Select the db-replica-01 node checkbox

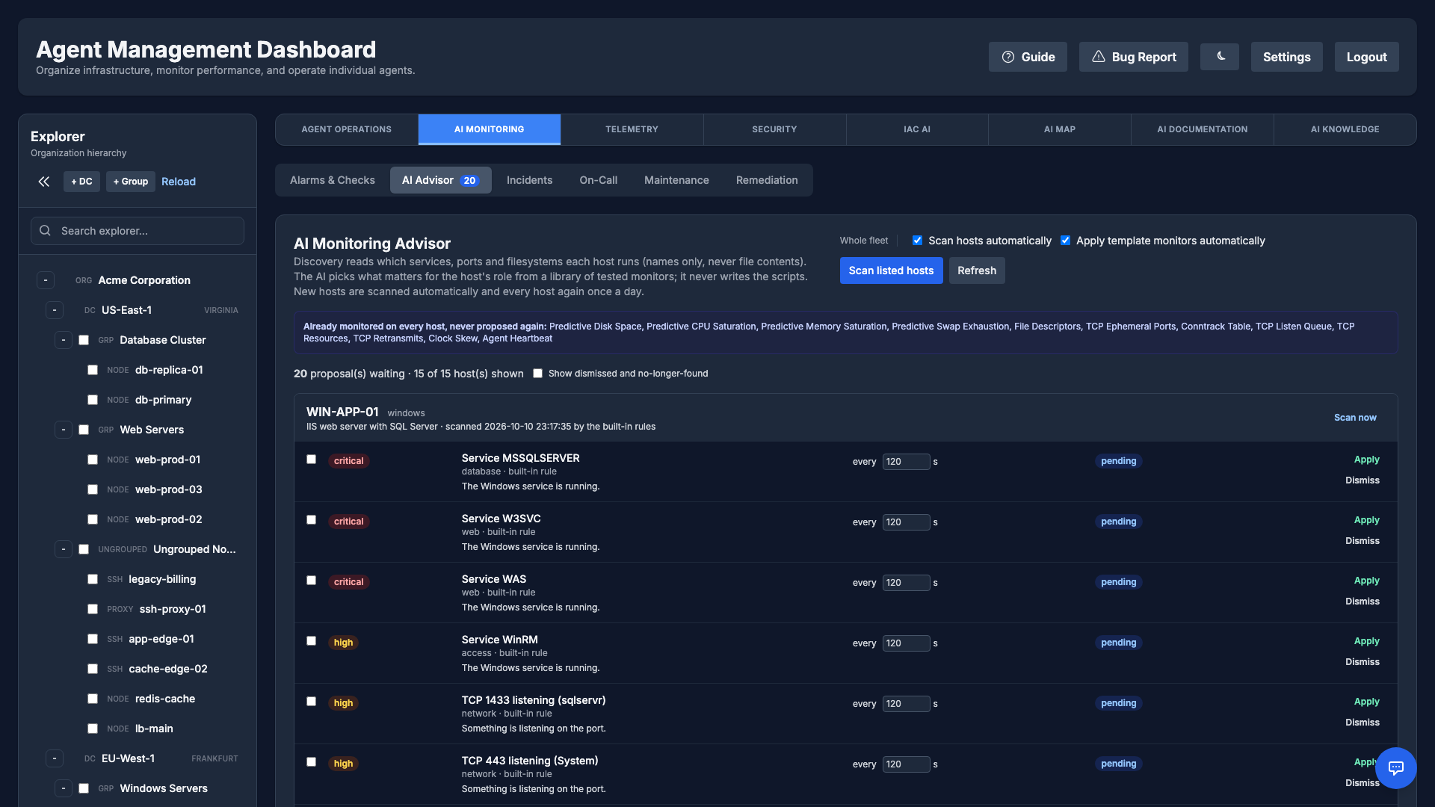(x=93, y=370)
